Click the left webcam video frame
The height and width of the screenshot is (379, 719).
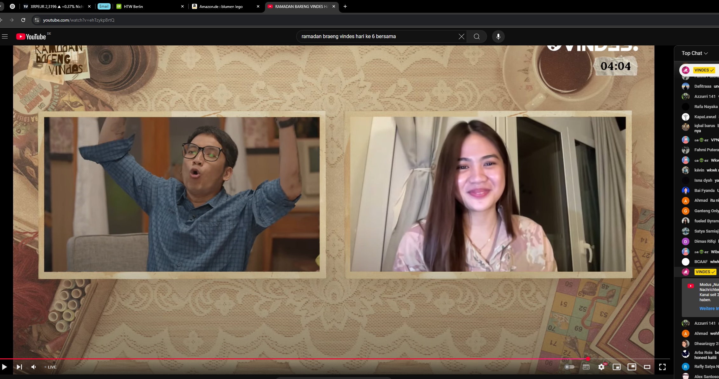coord(182,194)
